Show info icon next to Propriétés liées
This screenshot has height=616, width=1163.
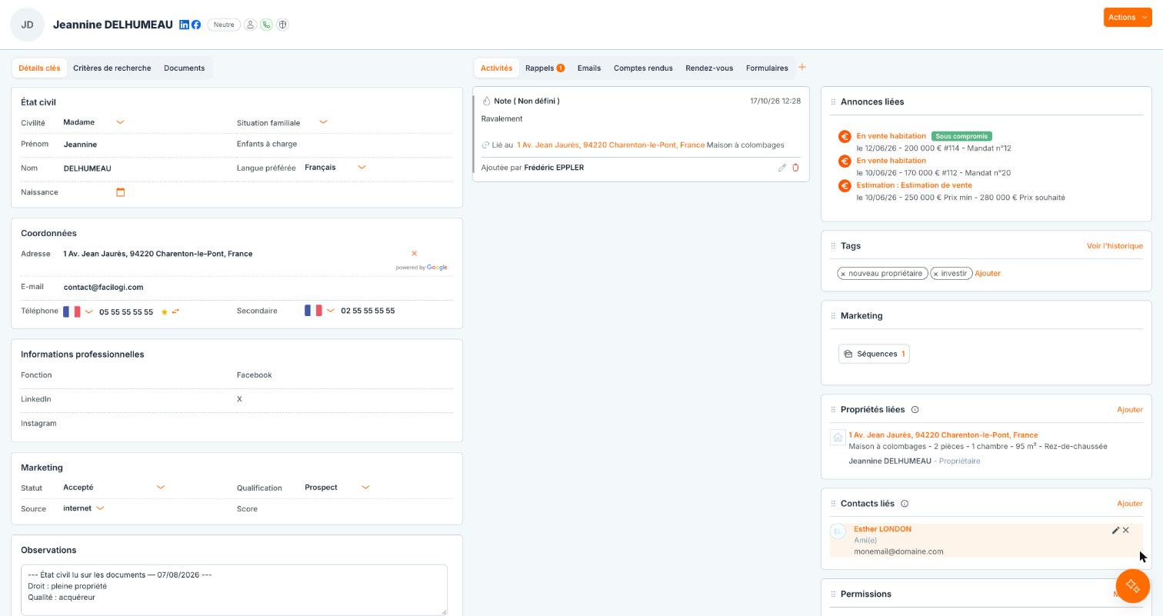click(915, 409)
